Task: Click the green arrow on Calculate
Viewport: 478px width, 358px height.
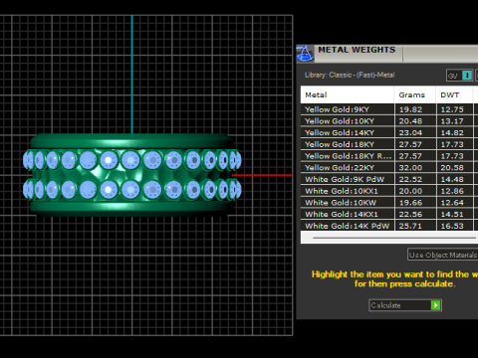Action: point(435,305)
